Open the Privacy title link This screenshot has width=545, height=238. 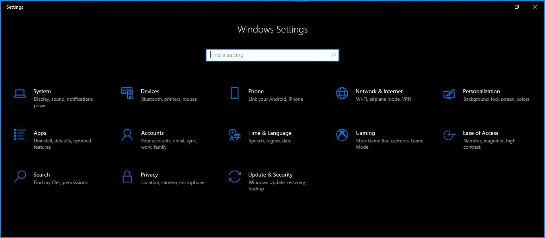click(x=149, y=175)
